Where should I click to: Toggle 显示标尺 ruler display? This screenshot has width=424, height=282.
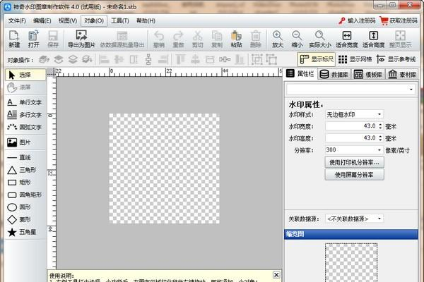[x=317, y=59]
